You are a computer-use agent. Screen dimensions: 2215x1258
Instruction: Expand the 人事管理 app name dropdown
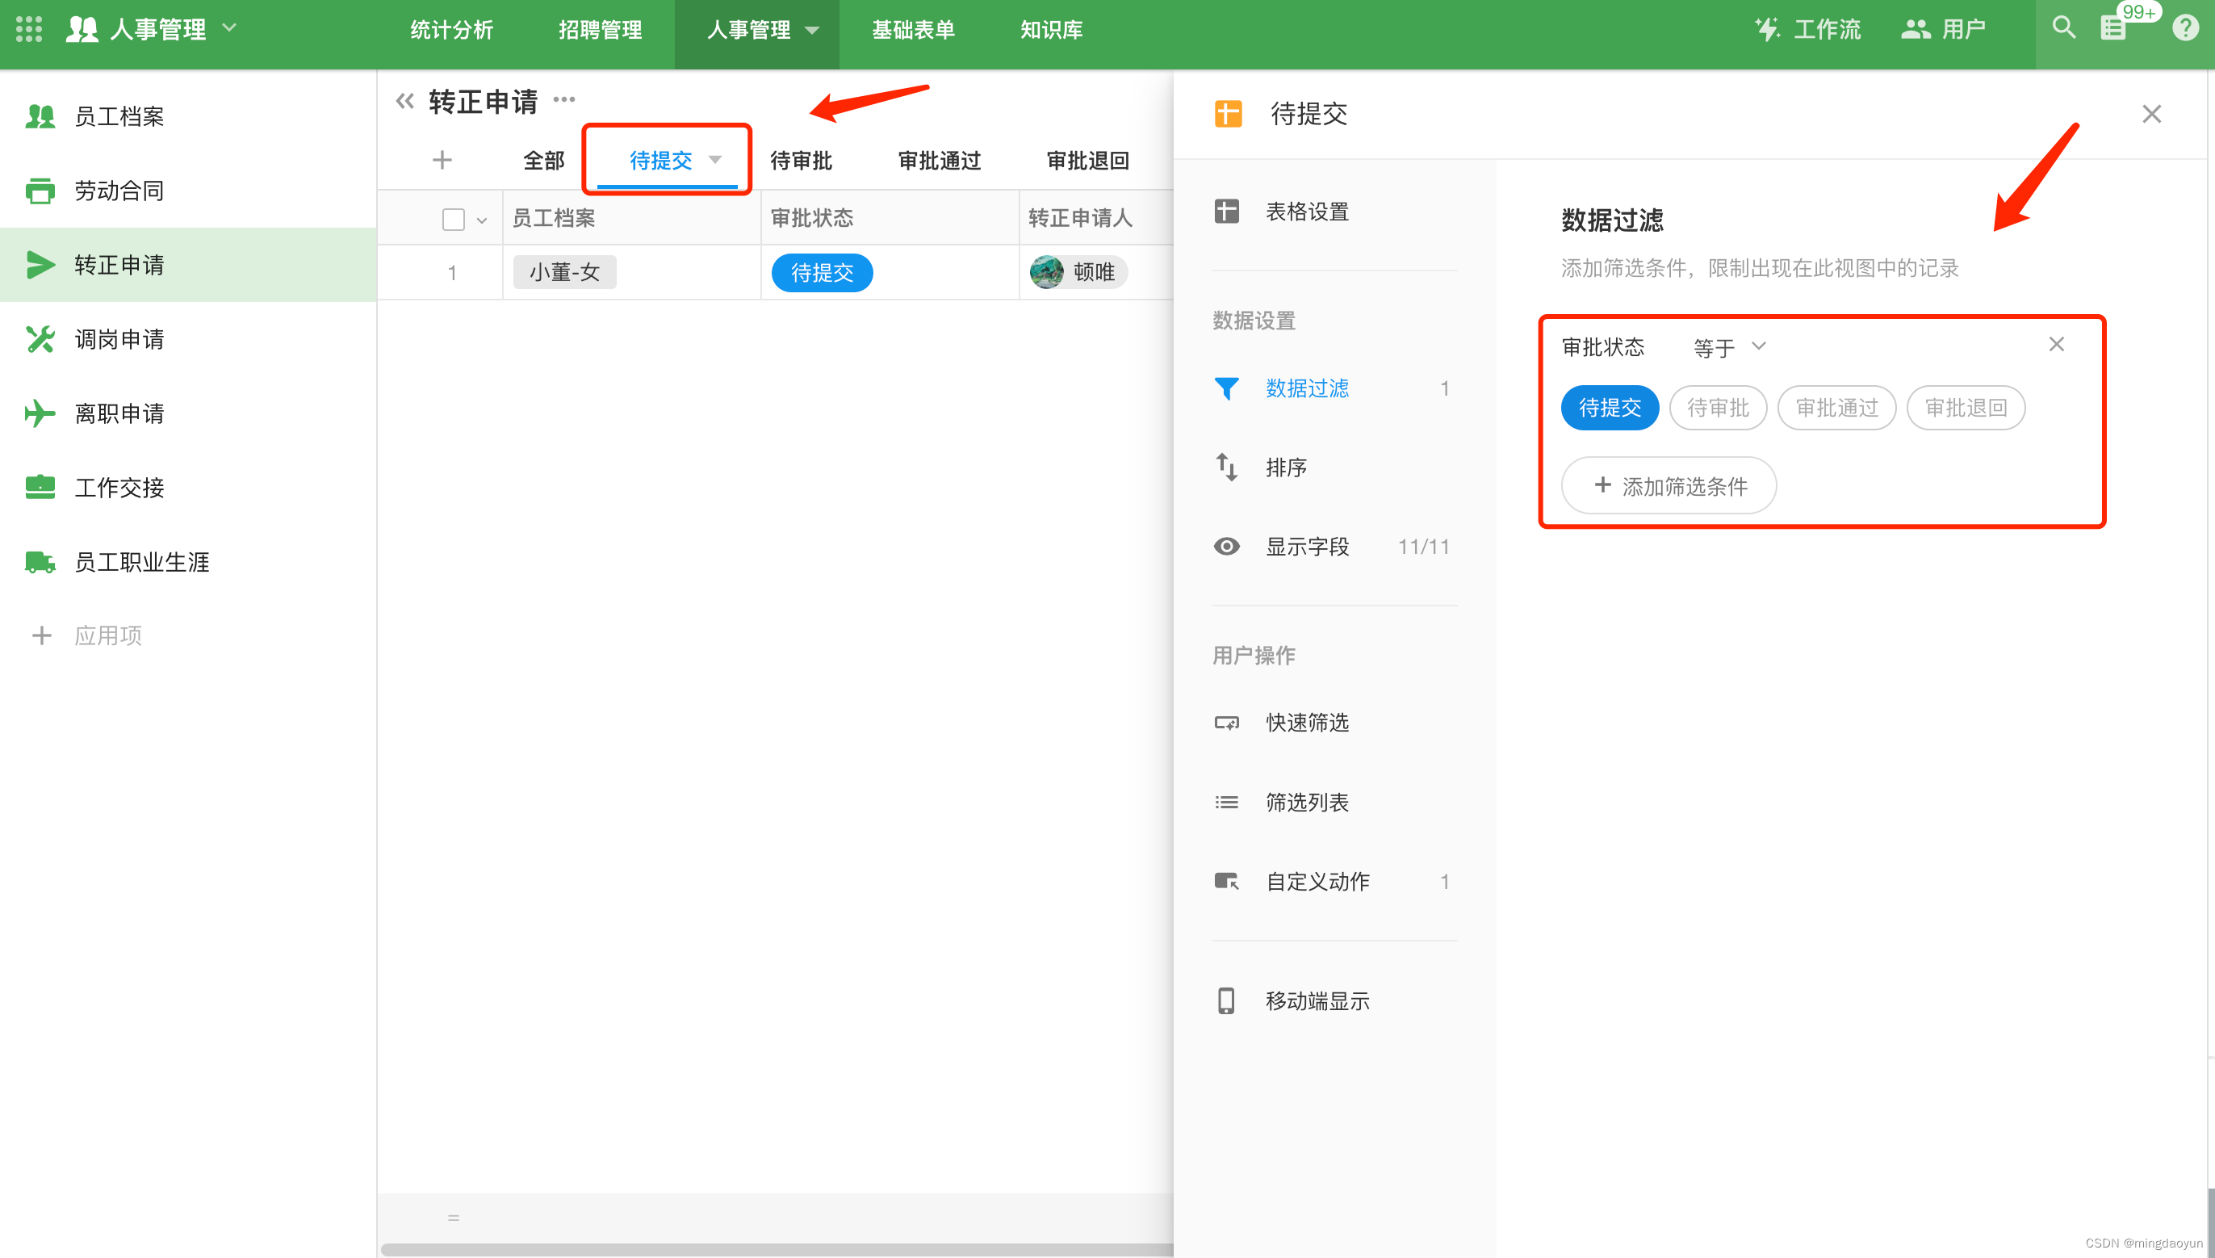(228, 28)
